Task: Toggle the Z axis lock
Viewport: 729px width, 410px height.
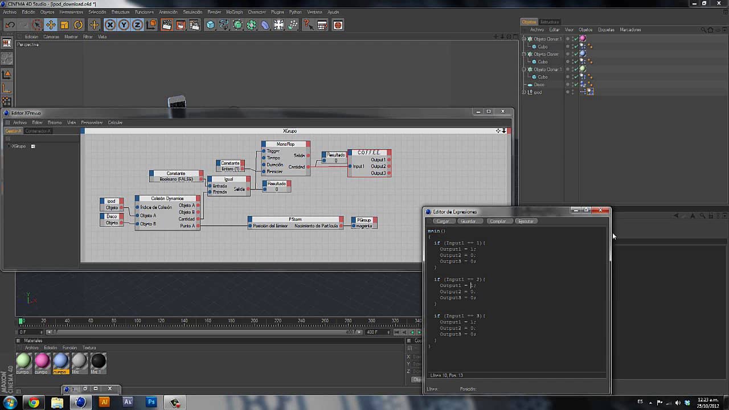Action: click(137, 25)
